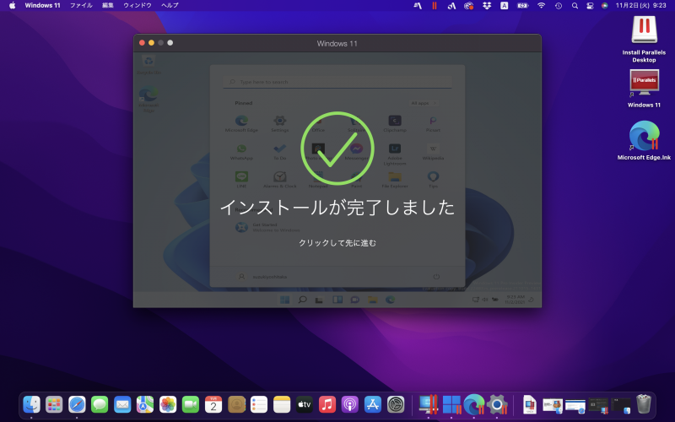Image resolution: width=675 pixels, height=422 pixels.
Task: Minimize the Windows 11 window
Action: (151, 43)
